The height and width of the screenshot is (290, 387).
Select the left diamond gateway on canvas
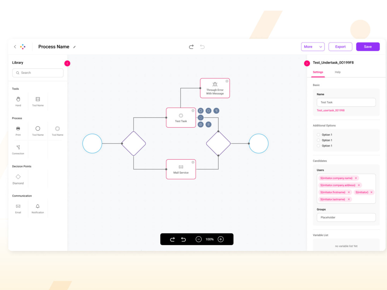[134, 143]
